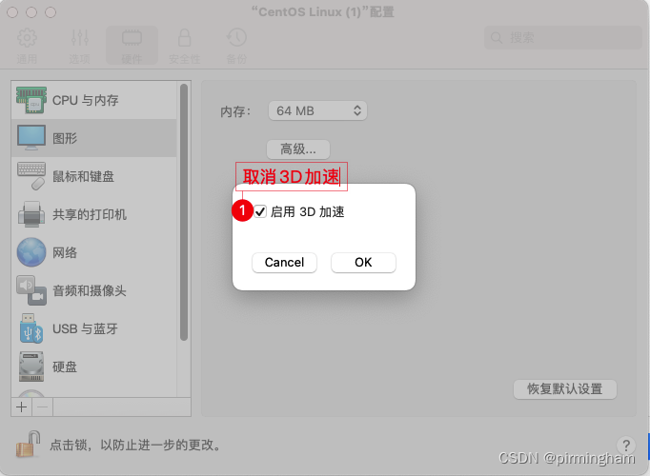Click the hardware list scrollbar

click(184, 212)
